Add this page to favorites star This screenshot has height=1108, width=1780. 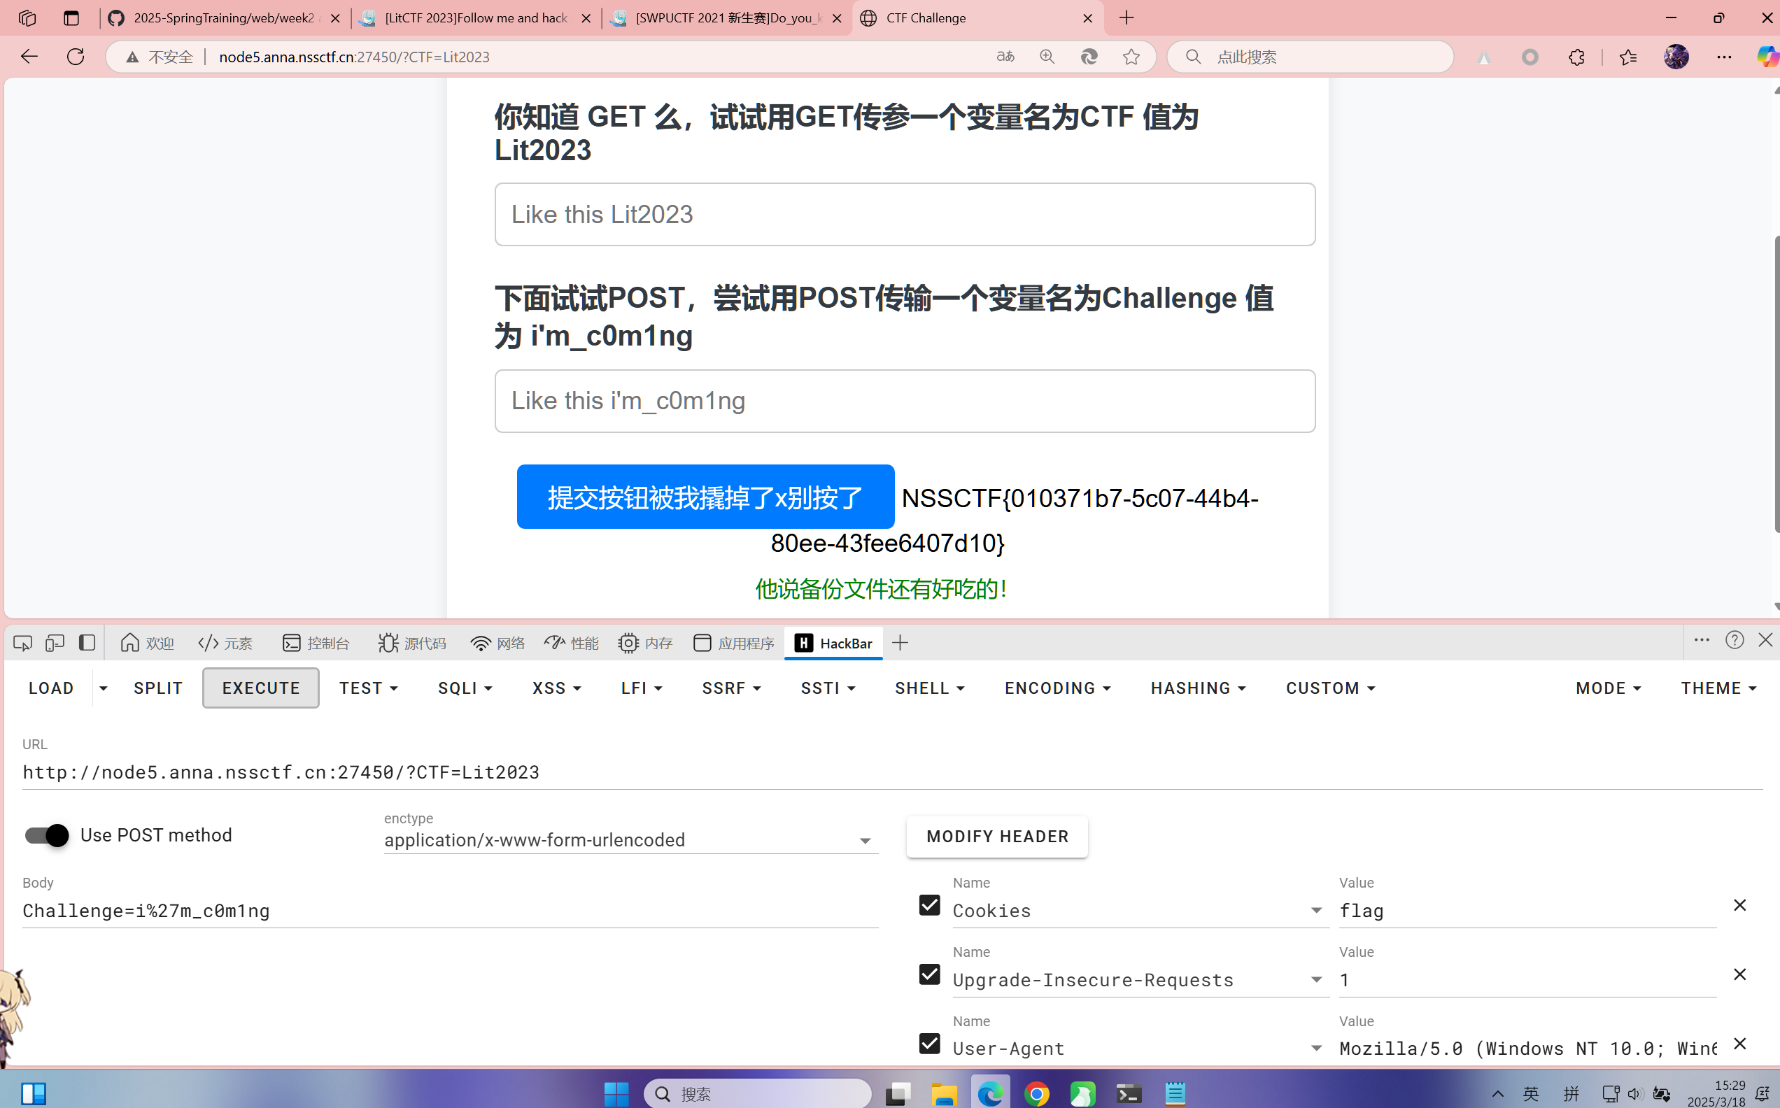pos(1131,57)
